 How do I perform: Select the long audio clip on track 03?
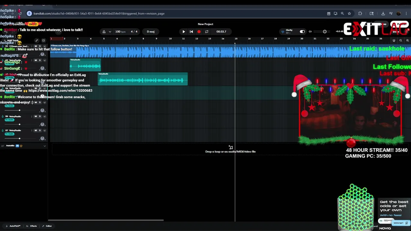(143, 79)
